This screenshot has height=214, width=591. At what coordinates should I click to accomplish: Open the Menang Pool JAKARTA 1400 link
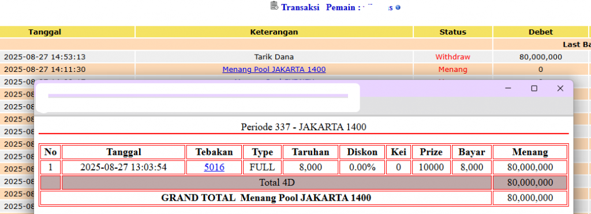pyautogui.click(x=274, y=70)
